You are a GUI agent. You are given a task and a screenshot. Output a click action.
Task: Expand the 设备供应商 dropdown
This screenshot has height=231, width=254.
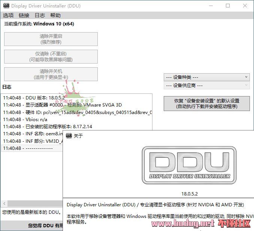pos(206,85)
